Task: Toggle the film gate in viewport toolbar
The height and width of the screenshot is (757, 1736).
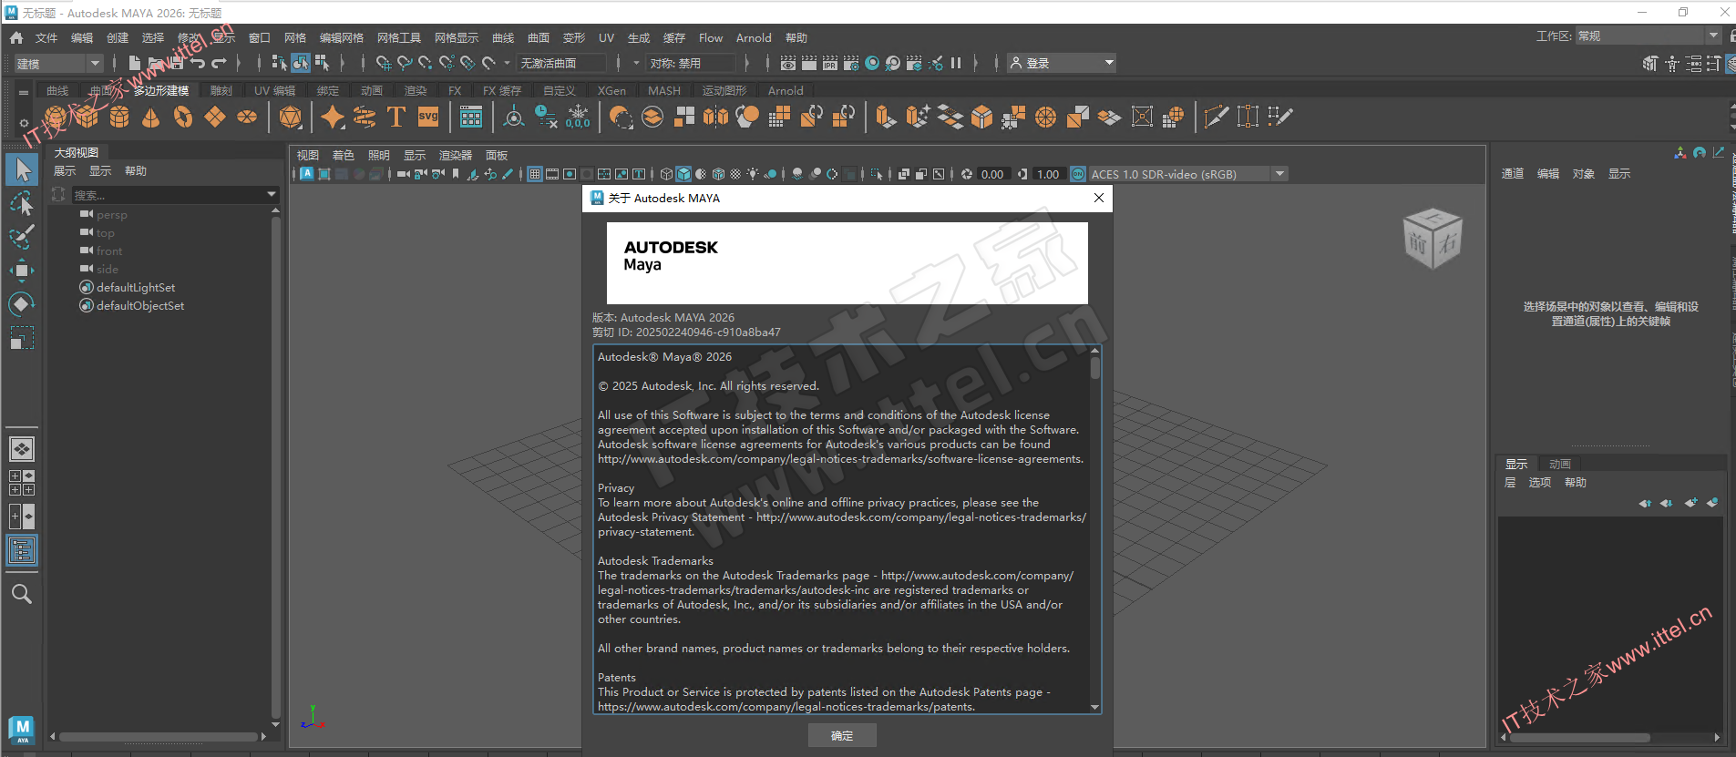Action: tap(552, 174)
